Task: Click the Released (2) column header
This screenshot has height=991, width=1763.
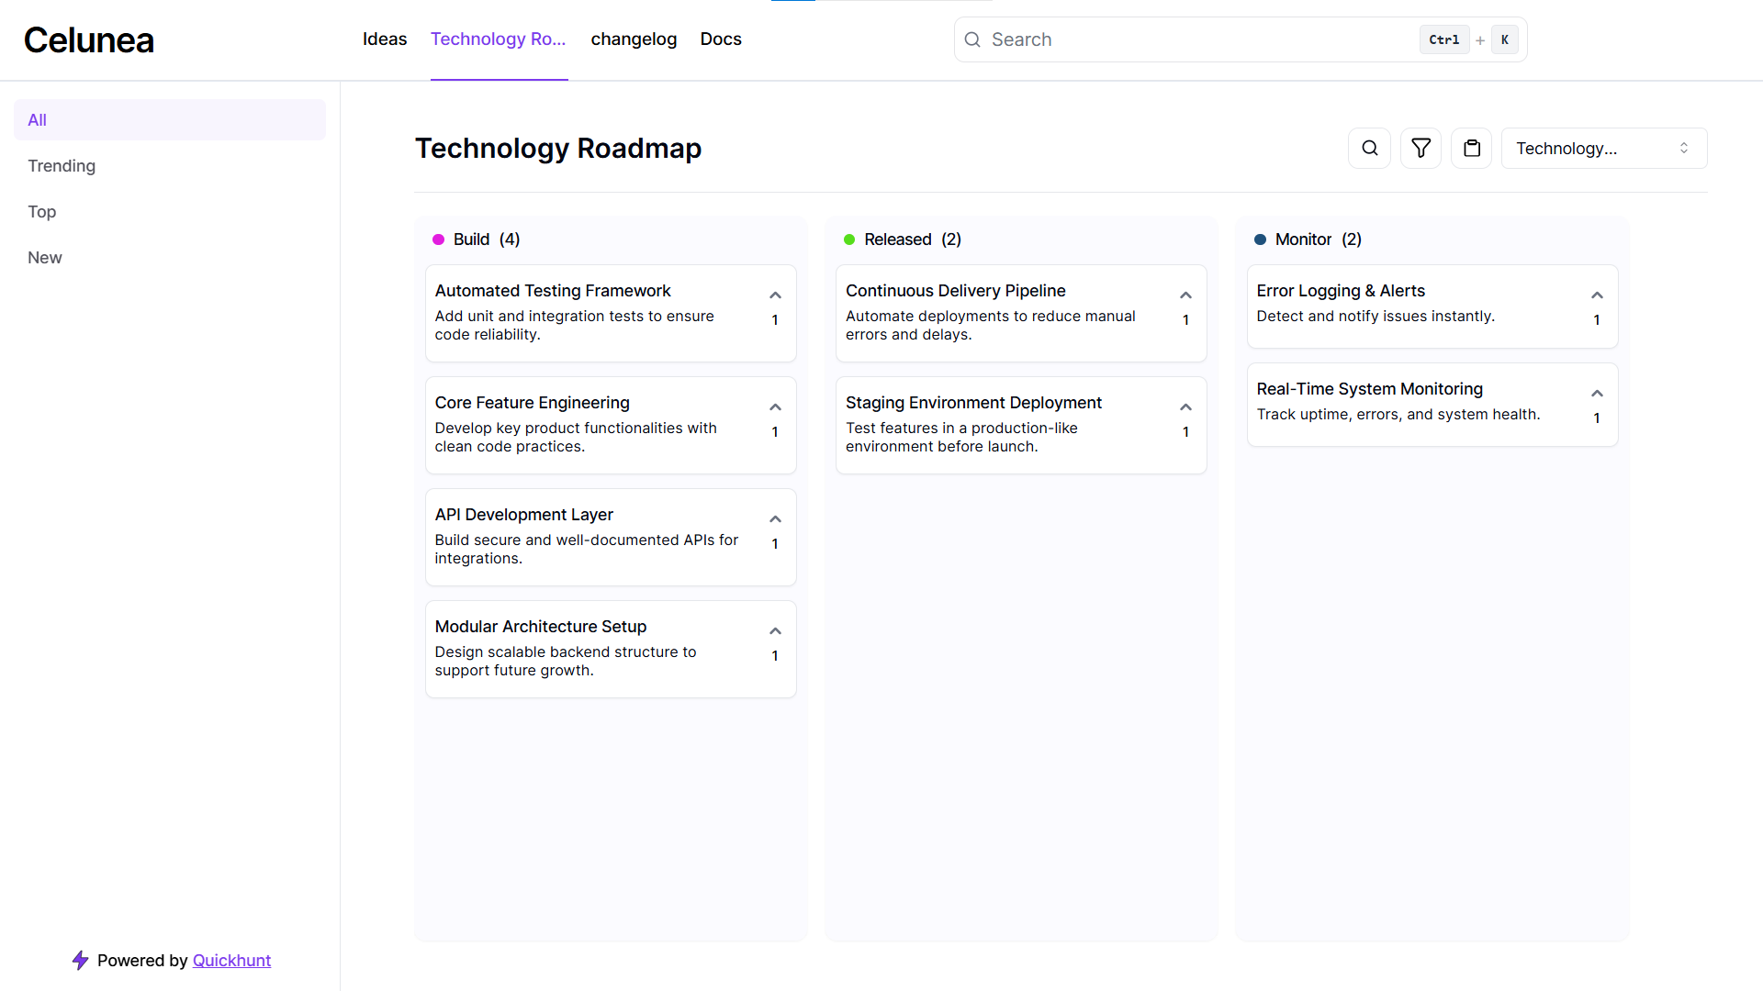Action: [x=913, y=239]
